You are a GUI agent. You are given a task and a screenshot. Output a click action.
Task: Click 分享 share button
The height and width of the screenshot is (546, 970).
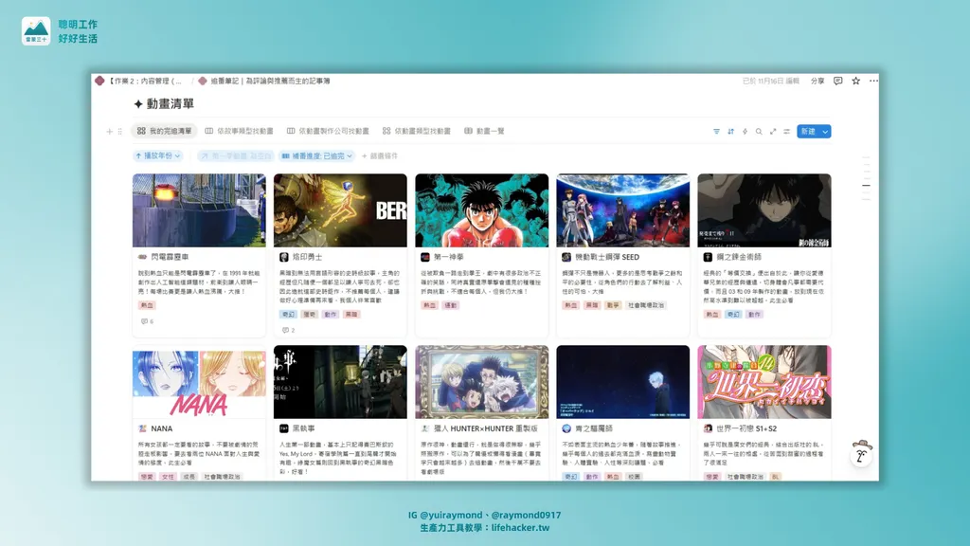817,82
